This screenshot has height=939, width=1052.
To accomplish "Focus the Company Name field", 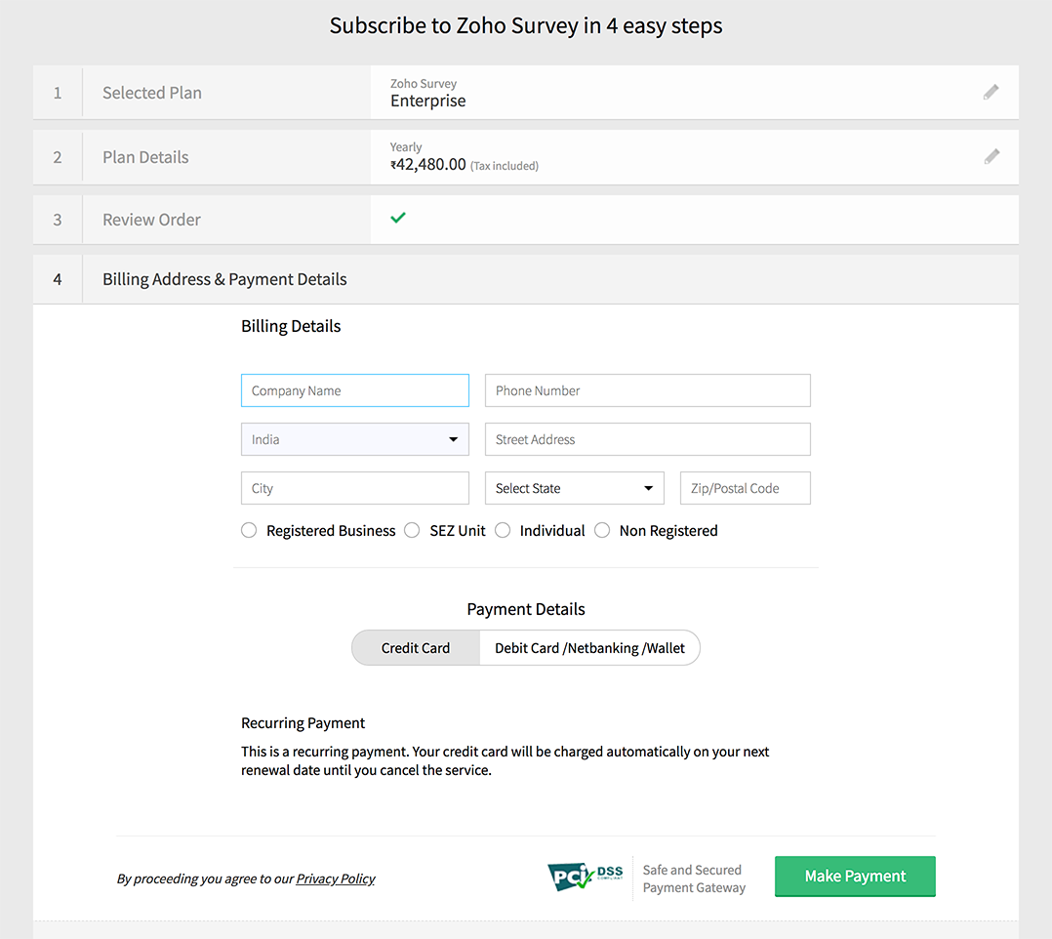I will tap(355, 390).
